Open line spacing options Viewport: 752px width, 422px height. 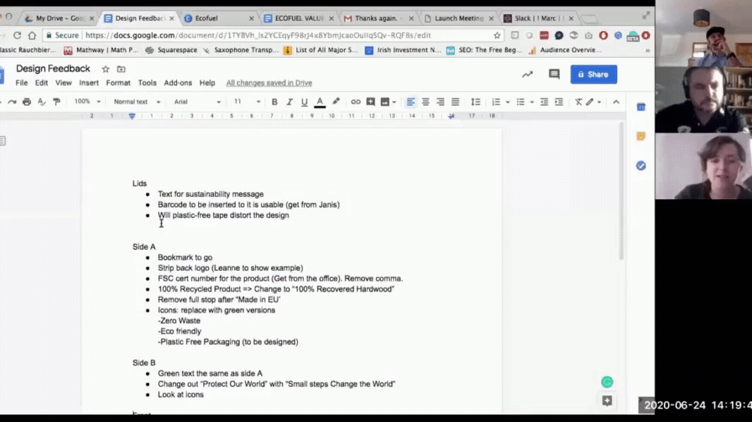[475, 102]
